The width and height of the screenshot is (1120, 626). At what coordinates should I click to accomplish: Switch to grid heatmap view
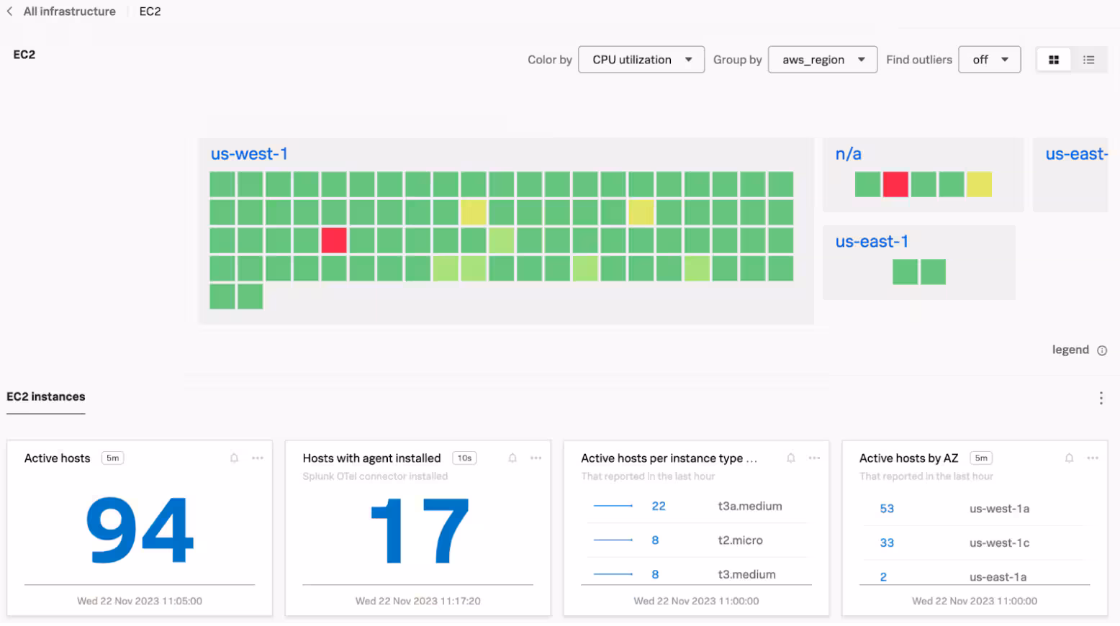pos(1054,60)
